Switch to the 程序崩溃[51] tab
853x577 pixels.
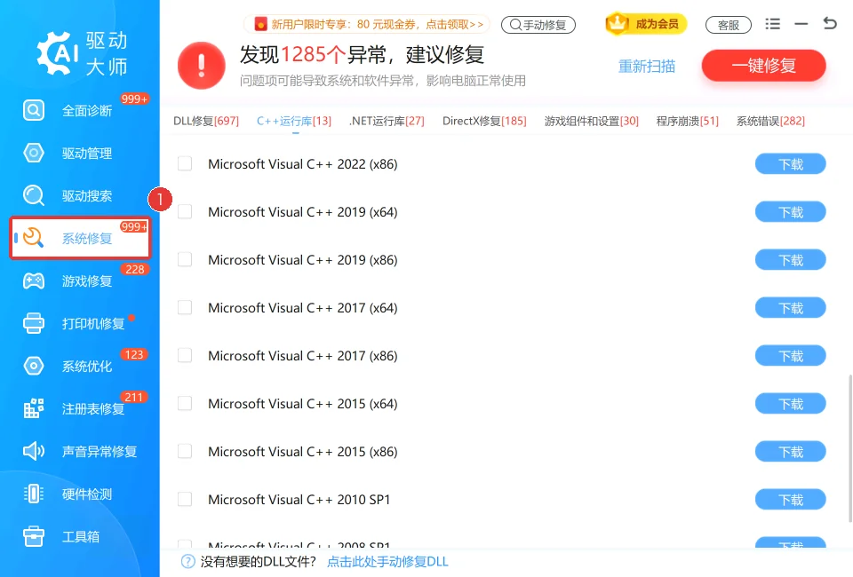click(687, 121)
